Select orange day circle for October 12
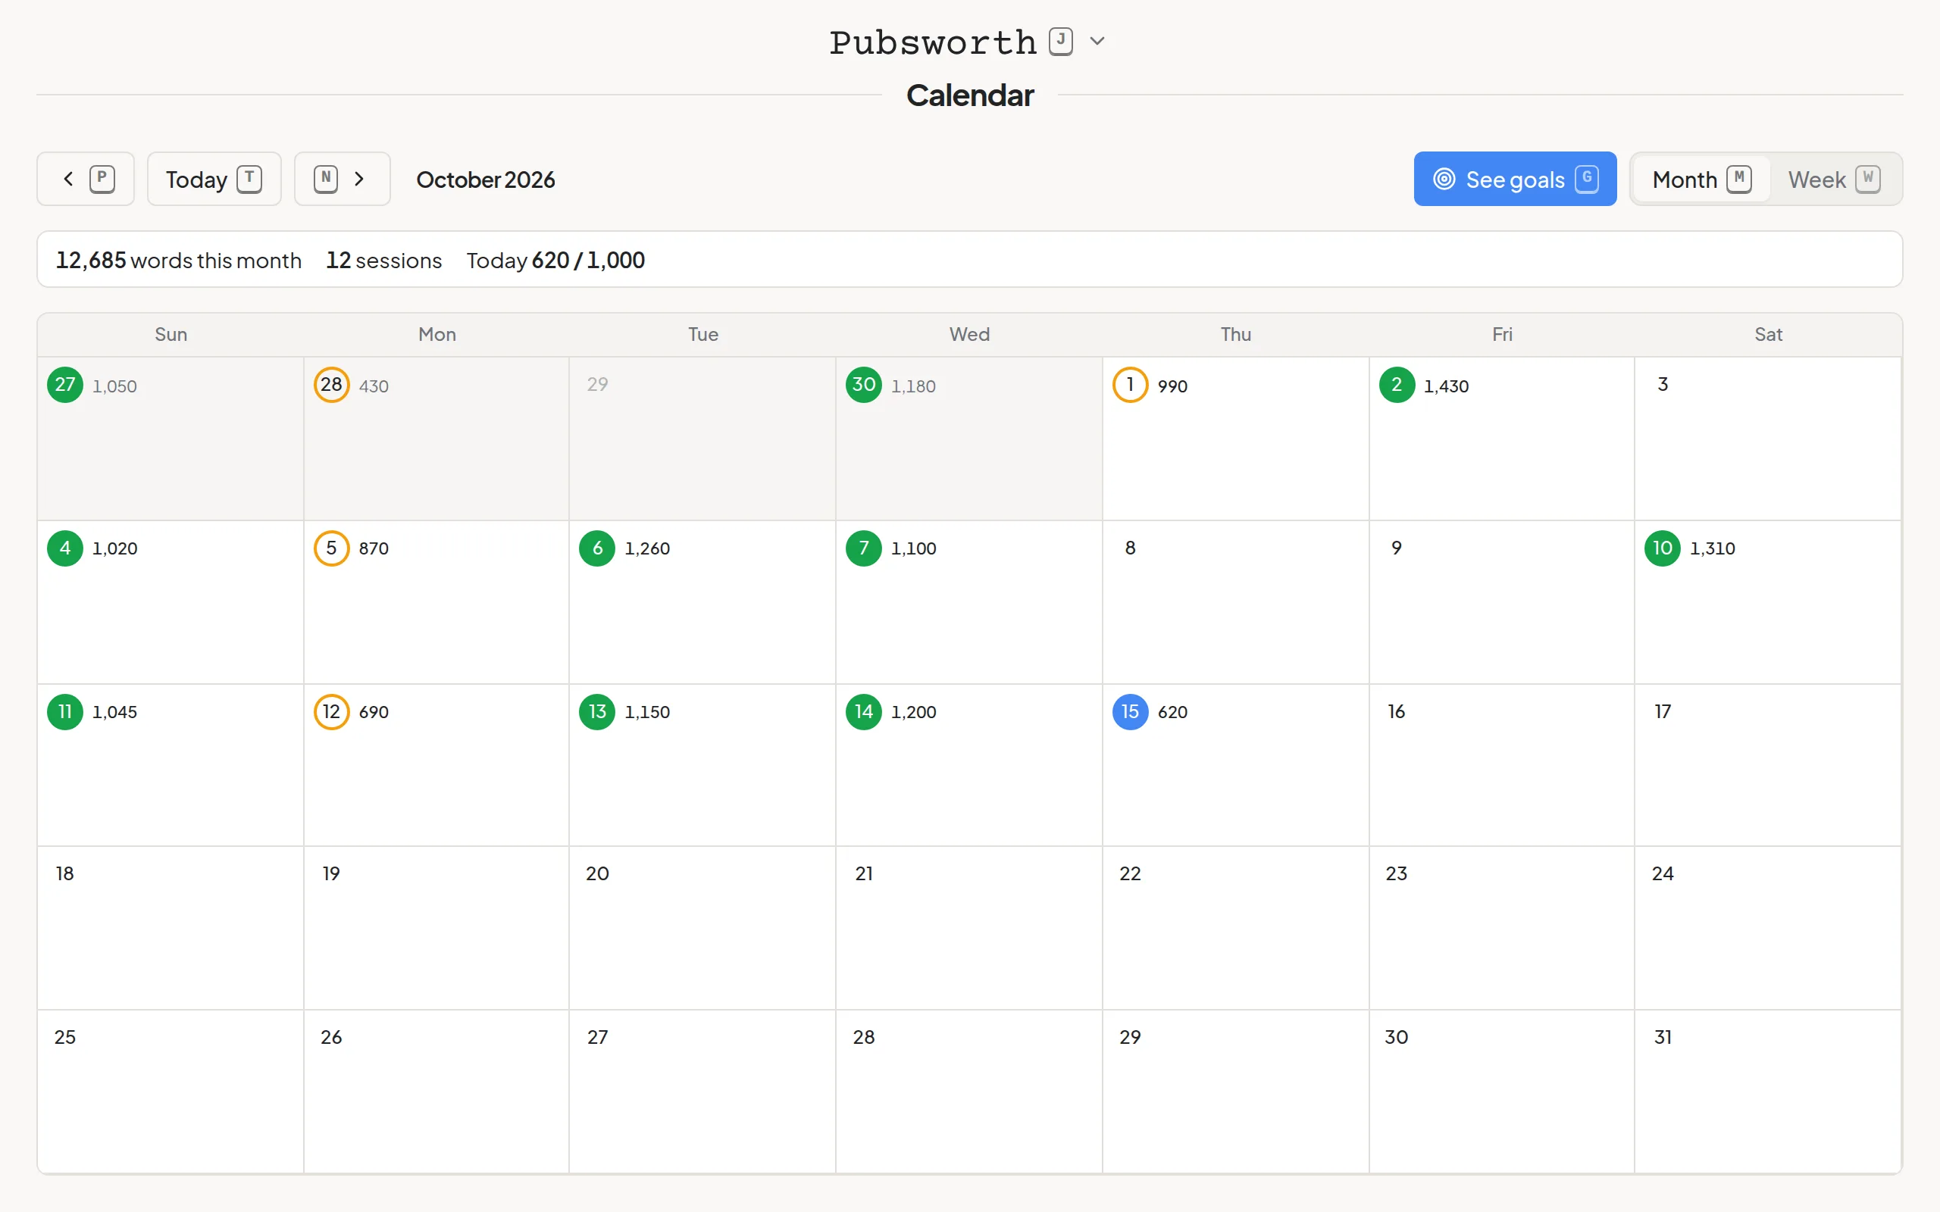 coord(331,712)
